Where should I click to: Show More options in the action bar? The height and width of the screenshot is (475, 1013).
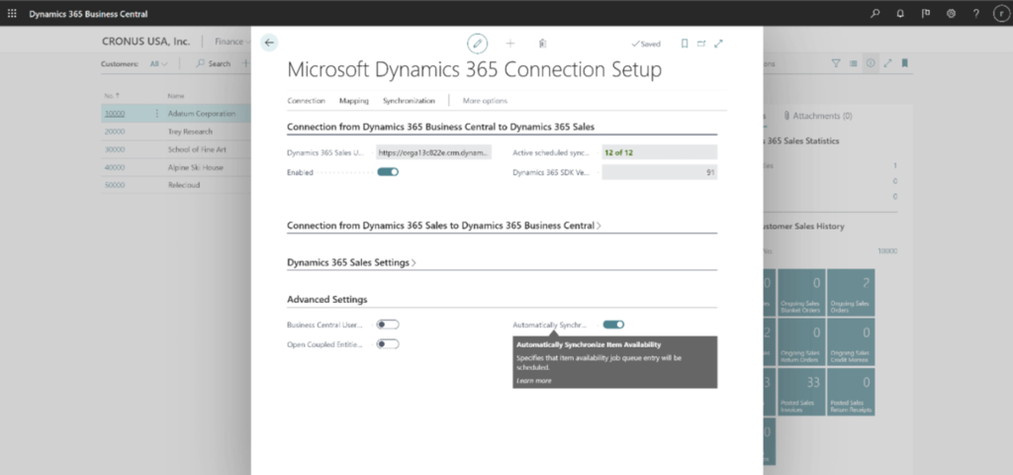[x=485, y=100]
